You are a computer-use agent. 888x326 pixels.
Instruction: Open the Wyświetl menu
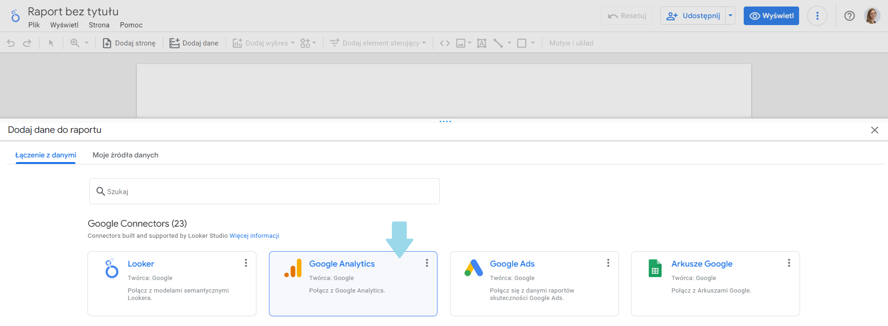point(64,25)
